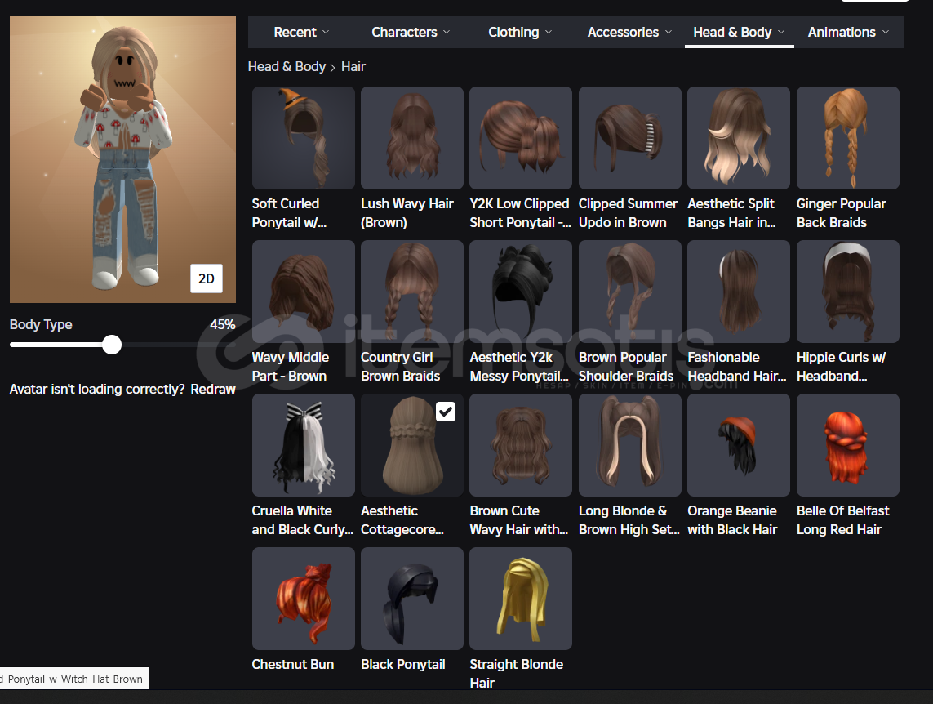Uncheck the equipped Aesthetic Cottagecore hair
933x704 pixels.
[x=446, y=412]
